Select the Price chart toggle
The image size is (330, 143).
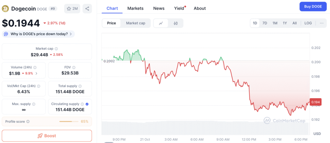[x=112, y=23]
